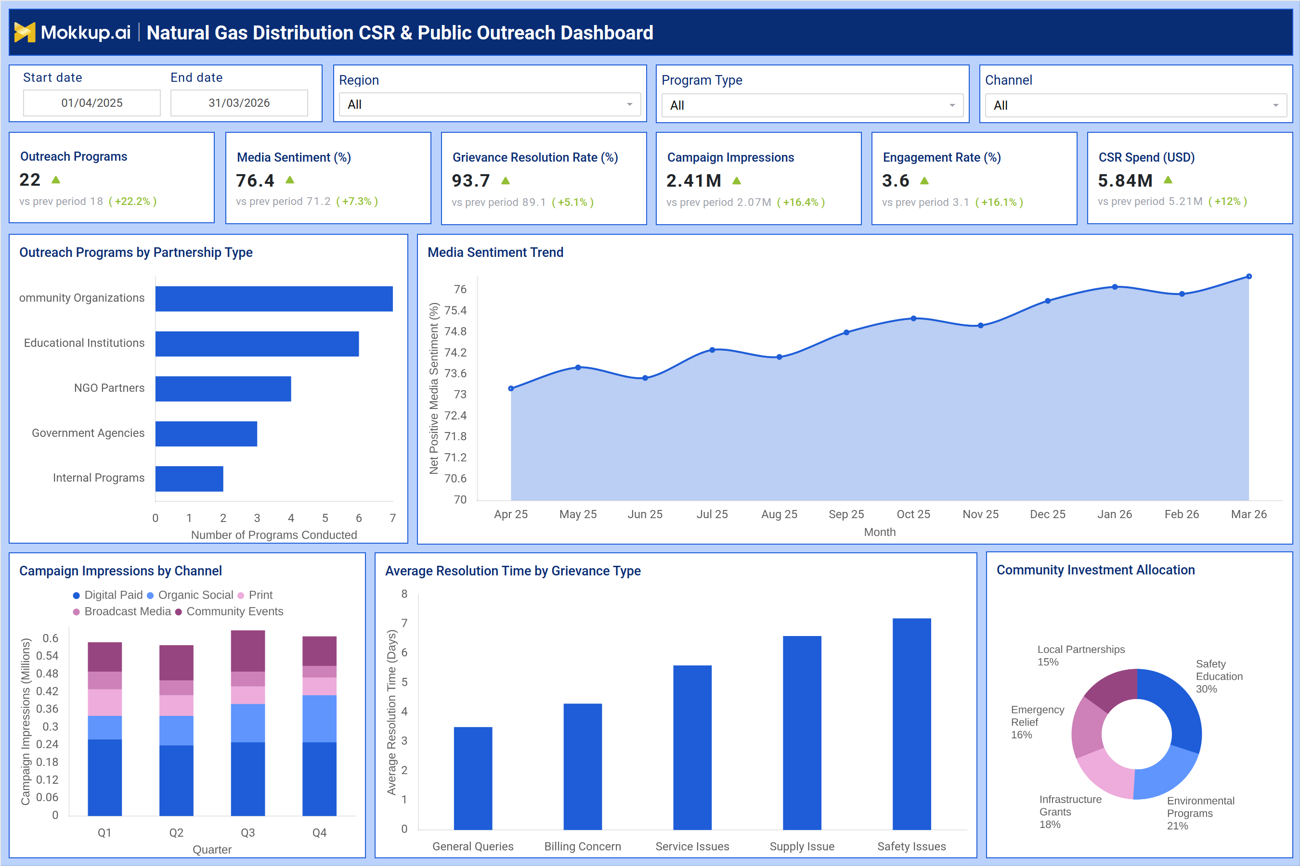Image resolution: width=1300 pixels, height=866 pixels.
Task: Click the Campaign Impressions by Channel title
Action: click(120, 571)
